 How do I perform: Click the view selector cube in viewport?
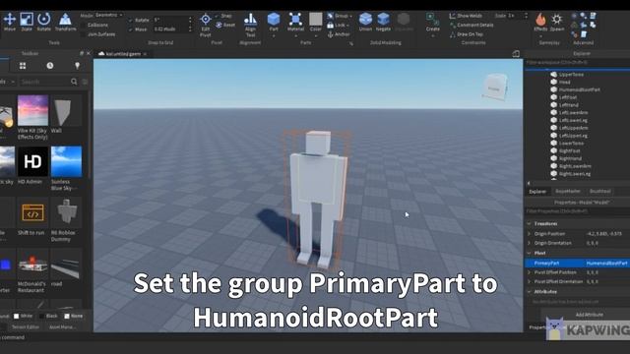(495, 87)
